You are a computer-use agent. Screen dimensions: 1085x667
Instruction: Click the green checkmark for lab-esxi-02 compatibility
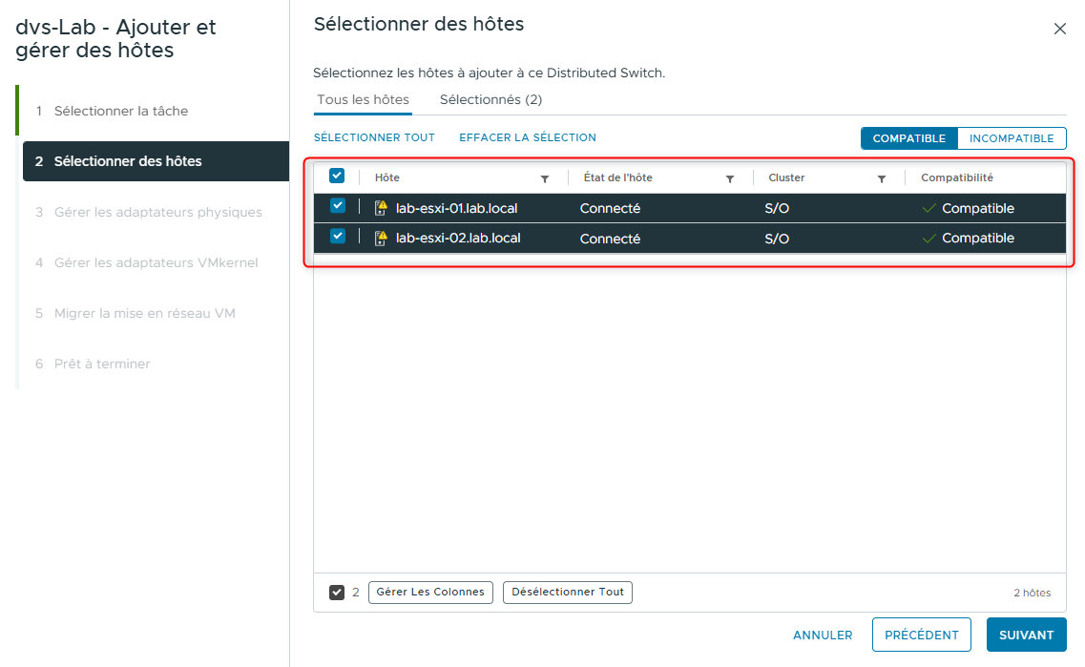pos(929,238)
